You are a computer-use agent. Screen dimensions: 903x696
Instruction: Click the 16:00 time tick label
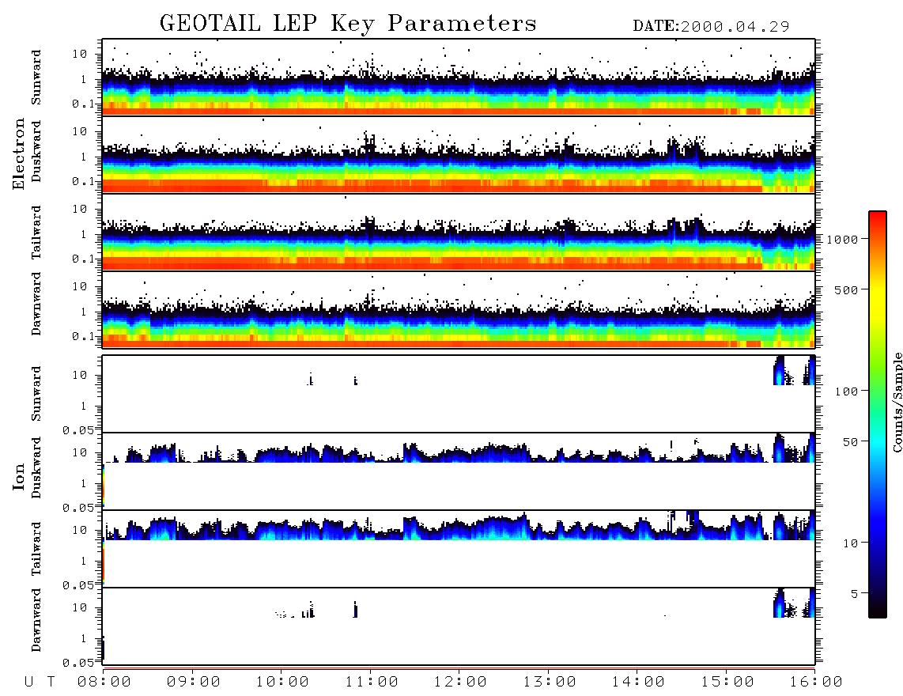[x=816, y=683]
